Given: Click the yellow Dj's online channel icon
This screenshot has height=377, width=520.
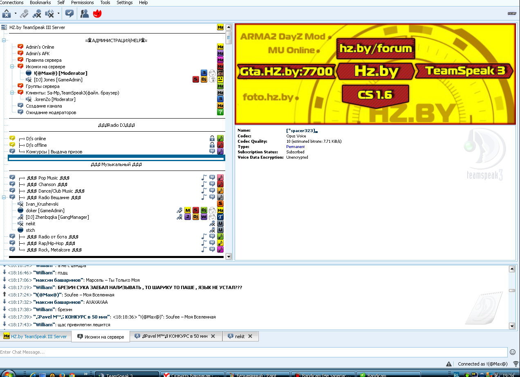Looking at the screenshot, I should [x=12, y=139].
